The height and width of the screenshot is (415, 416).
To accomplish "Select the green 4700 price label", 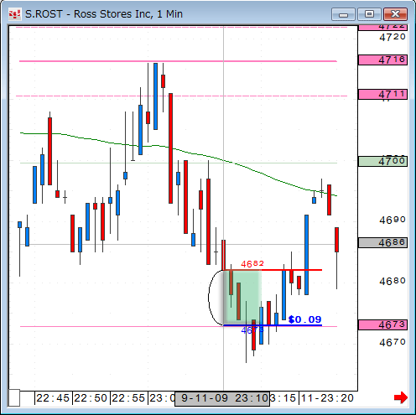I will click(382, 161).
